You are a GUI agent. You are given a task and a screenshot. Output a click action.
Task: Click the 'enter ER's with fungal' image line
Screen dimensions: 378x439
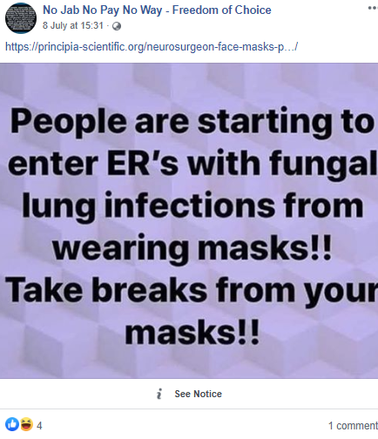[x=192, y=163]
